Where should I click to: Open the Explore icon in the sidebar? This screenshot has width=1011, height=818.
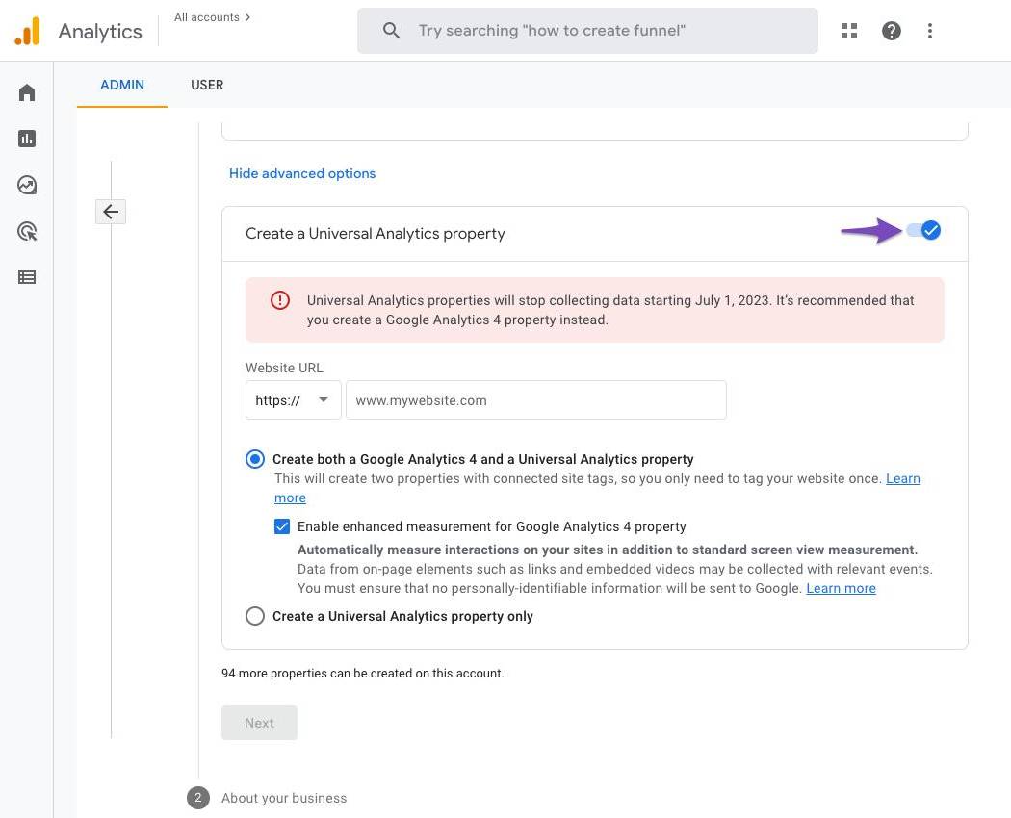coord(27,185)
